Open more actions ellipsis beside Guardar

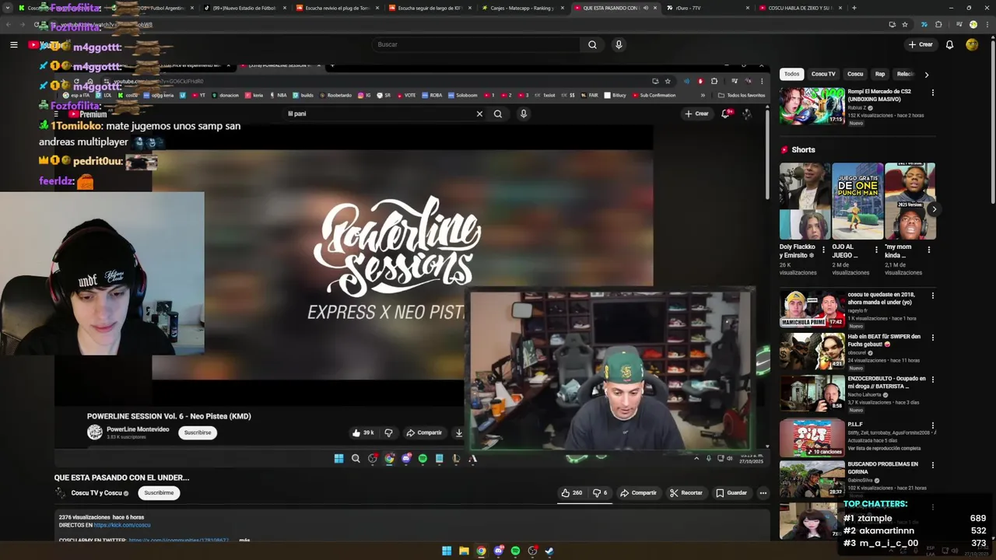tap(763, 492)
